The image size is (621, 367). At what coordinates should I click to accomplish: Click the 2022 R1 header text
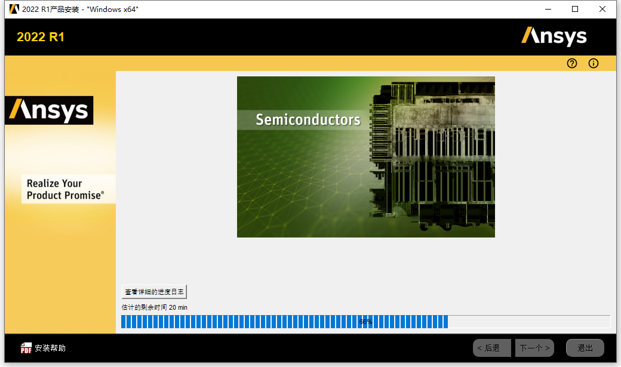(41, 37)
